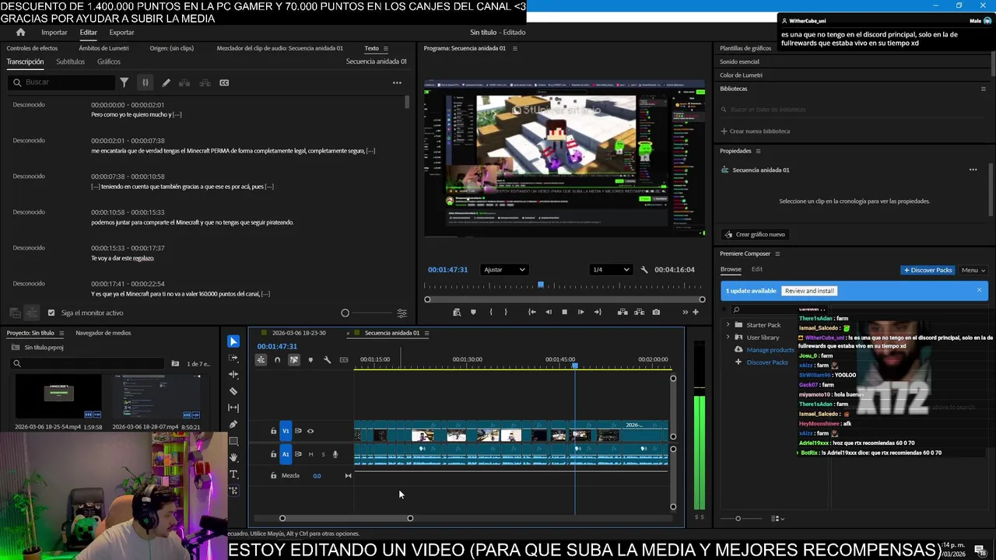Mute the A1 audio track
The height and width of the screenshot is (560, 996).
[310, 454]
